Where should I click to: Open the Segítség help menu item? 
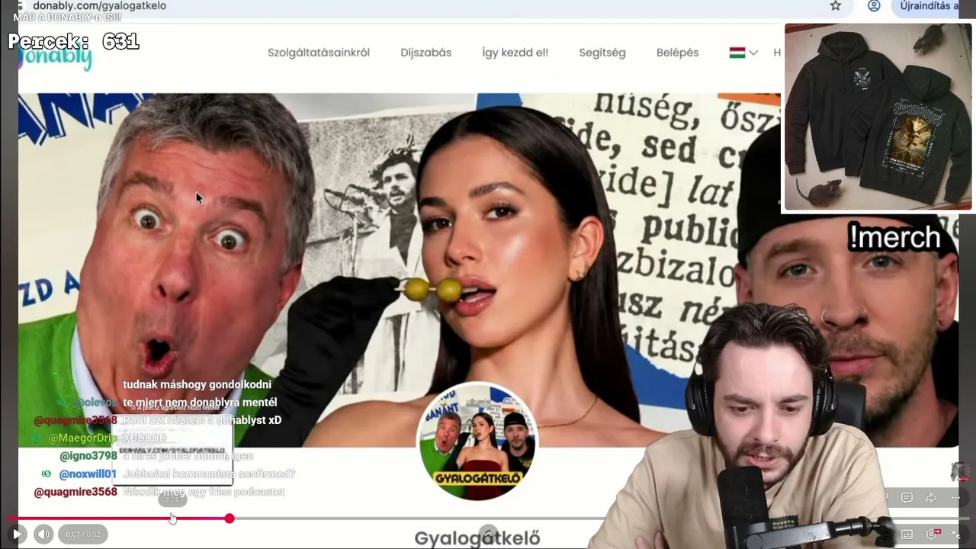[x=602, y=53]
